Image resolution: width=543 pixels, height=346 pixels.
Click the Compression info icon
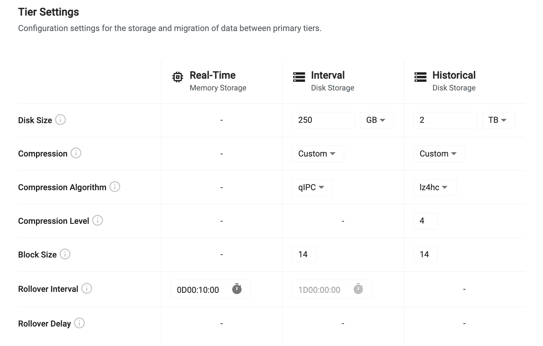click(76, 153)
